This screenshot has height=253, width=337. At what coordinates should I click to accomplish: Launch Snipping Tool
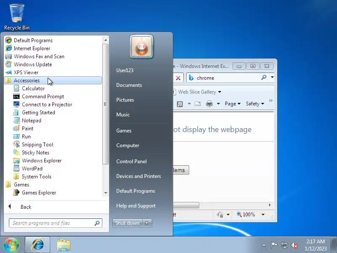[33, 145]
